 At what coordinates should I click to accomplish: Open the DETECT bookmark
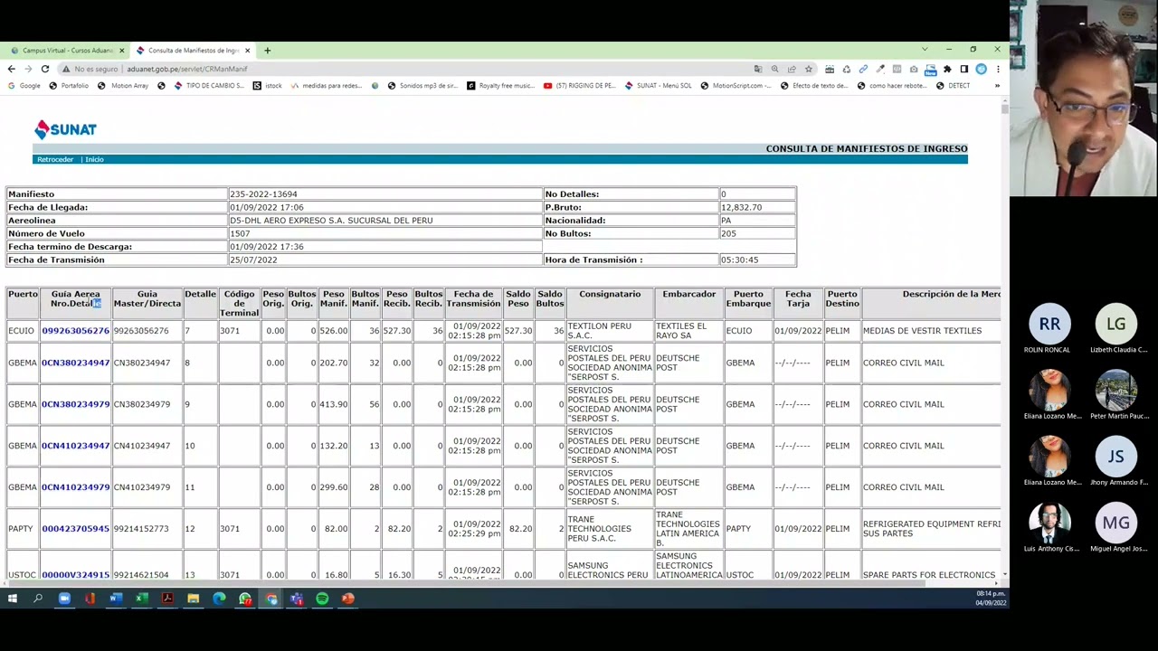953,86
